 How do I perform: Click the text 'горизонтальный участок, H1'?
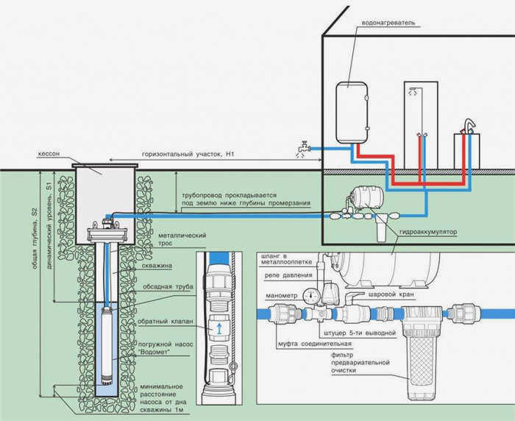[188, 154]
